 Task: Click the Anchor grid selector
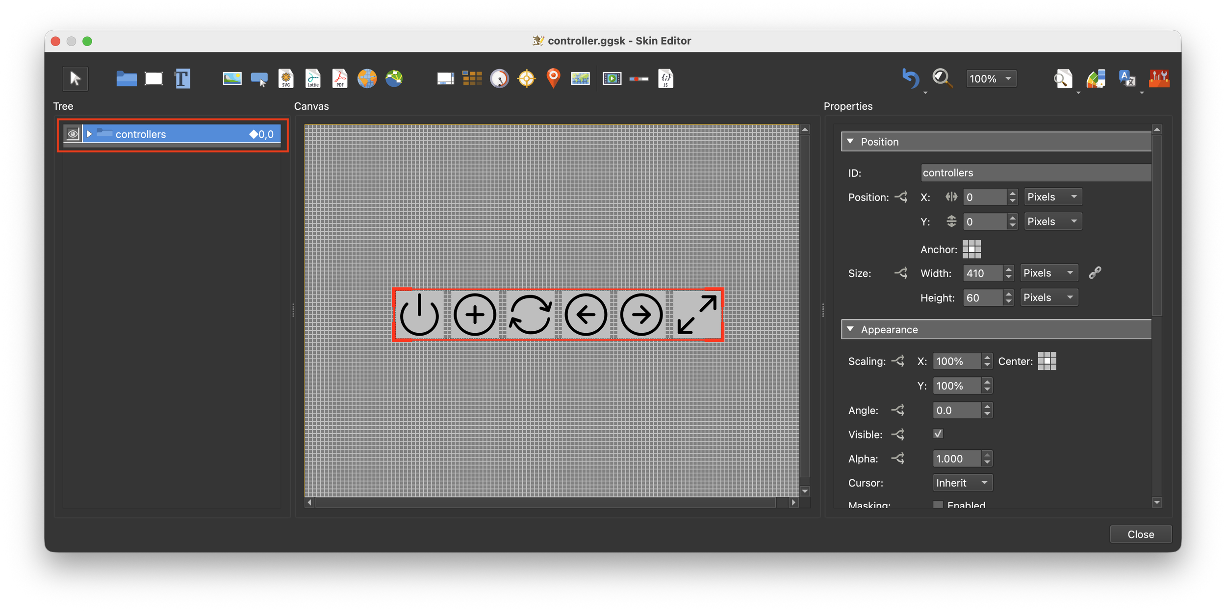971,249
